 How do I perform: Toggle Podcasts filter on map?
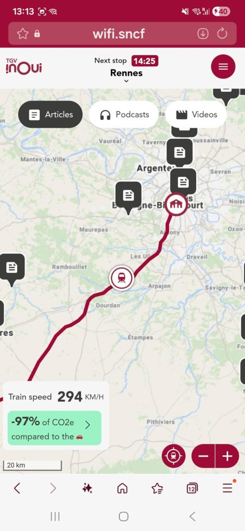click(124, 115)
